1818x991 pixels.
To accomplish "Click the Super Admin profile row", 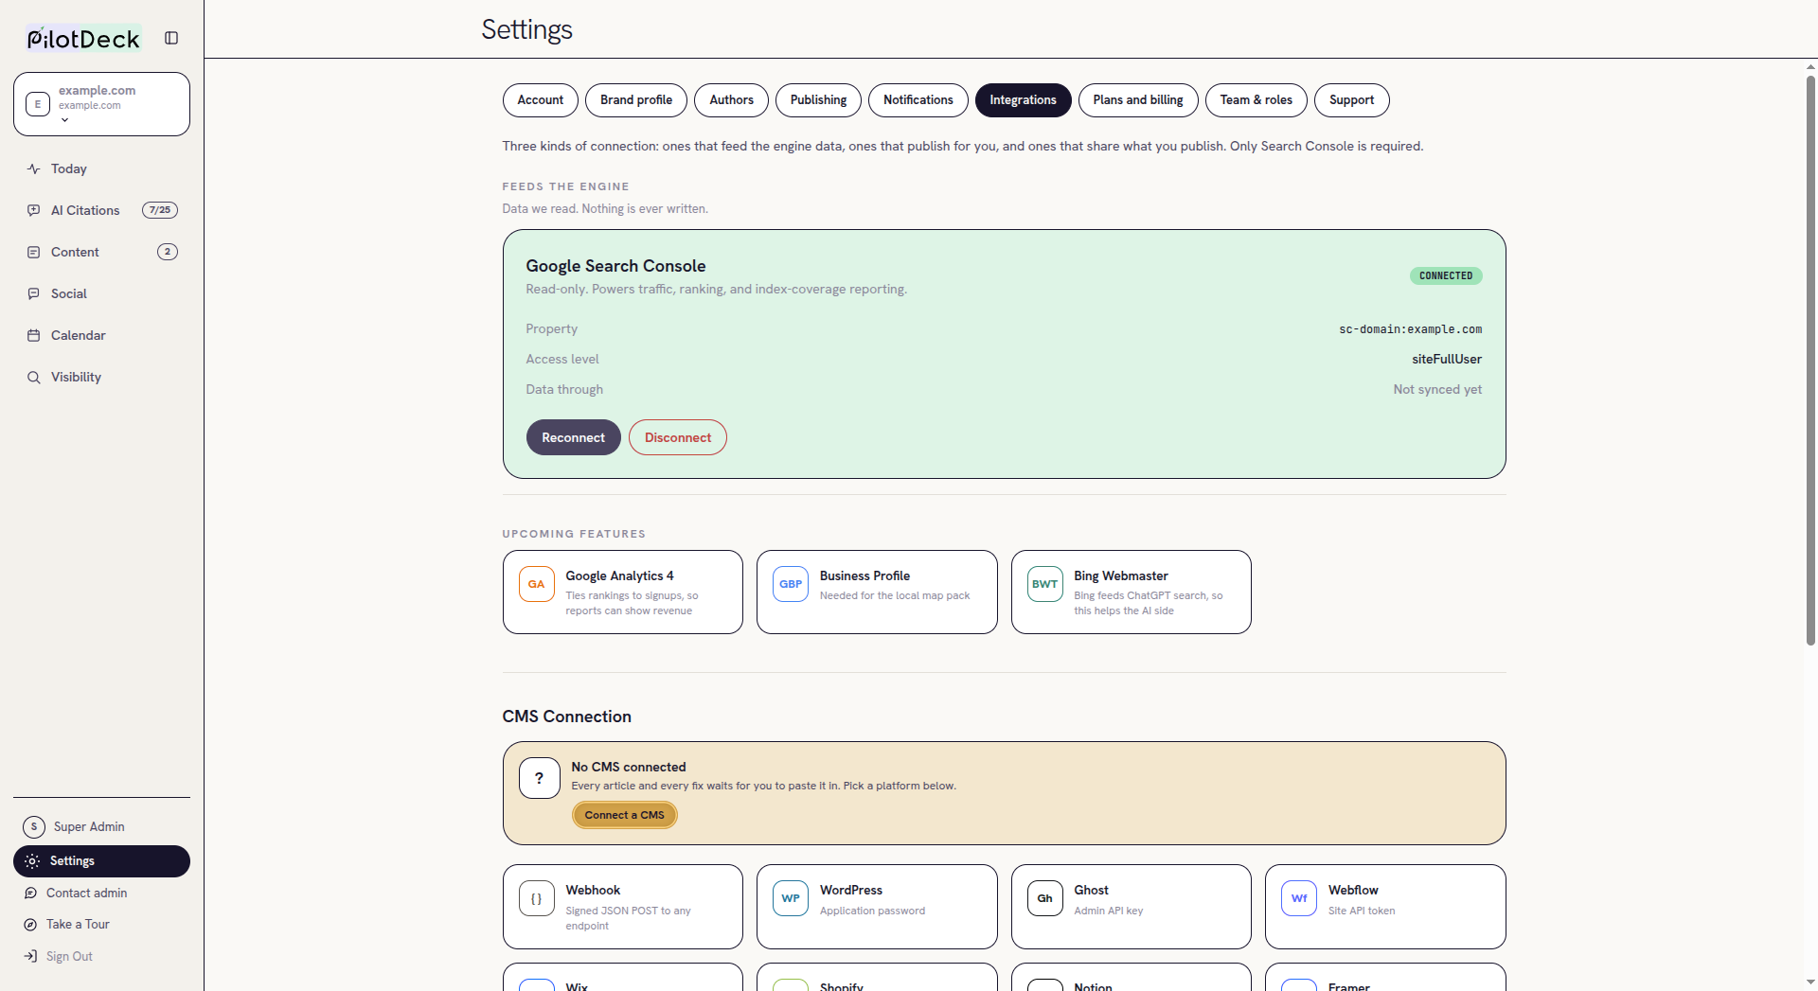I will click(x=102, y=826).
